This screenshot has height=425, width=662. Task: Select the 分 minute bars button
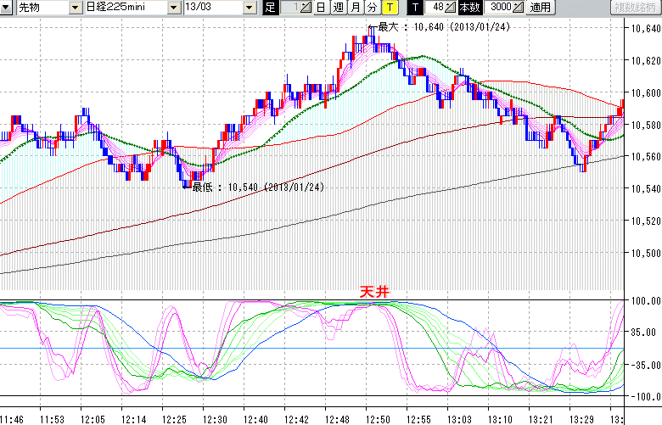pos(372,8)
